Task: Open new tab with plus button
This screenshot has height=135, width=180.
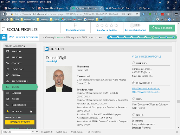Action: pyautogui.click(x=174, y=8)
